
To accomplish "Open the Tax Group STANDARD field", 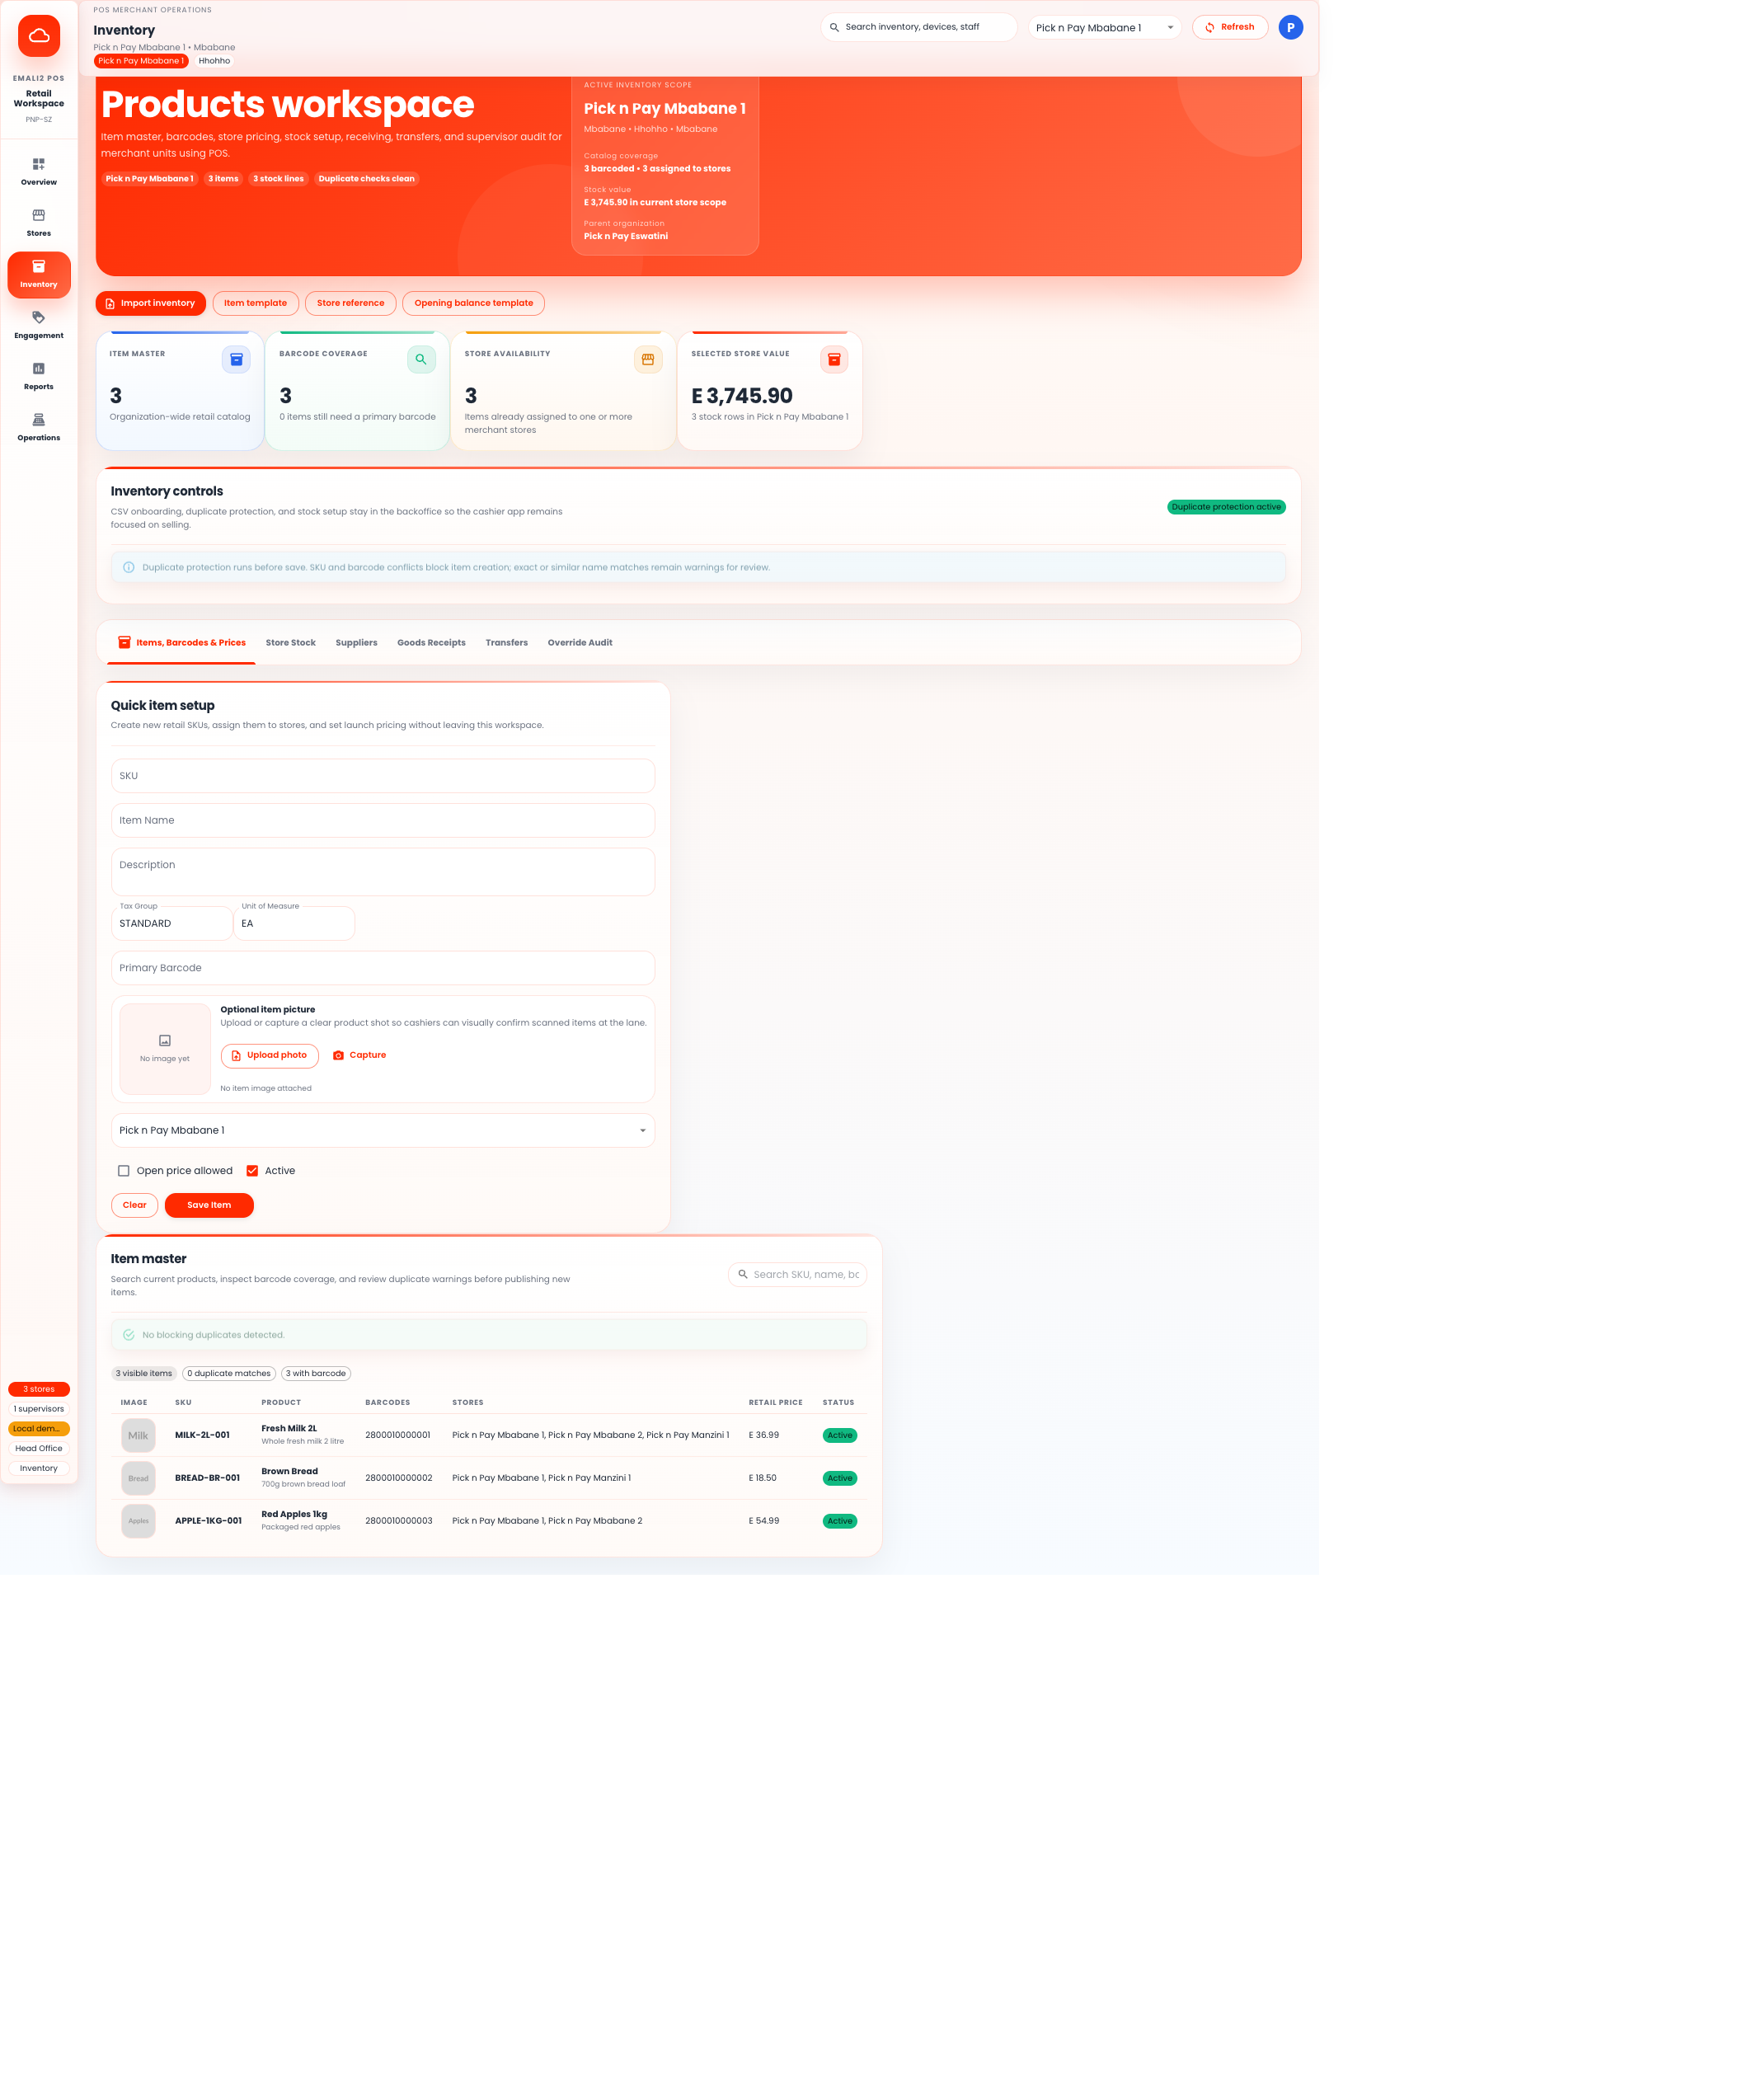I will coord(172,924).
